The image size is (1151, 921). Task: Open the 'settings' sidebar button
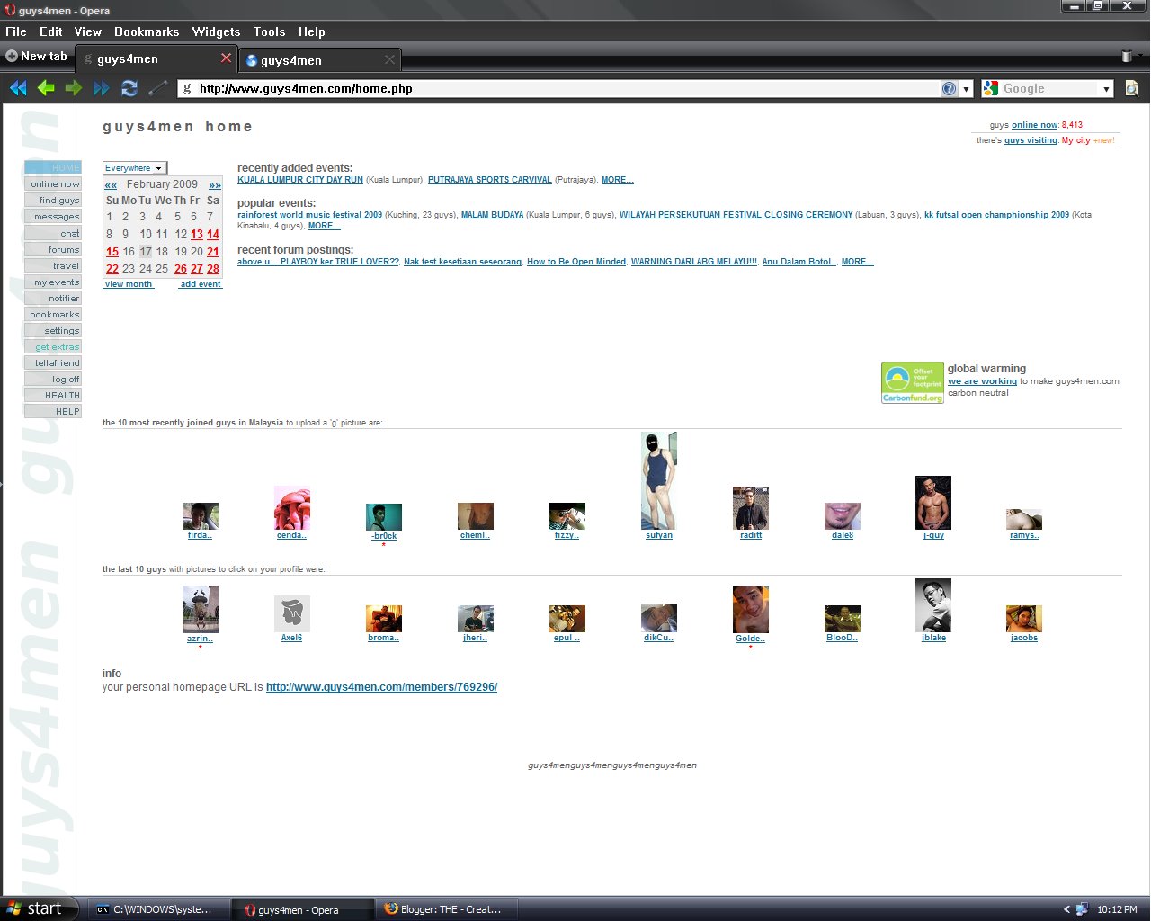coord(53,331)
